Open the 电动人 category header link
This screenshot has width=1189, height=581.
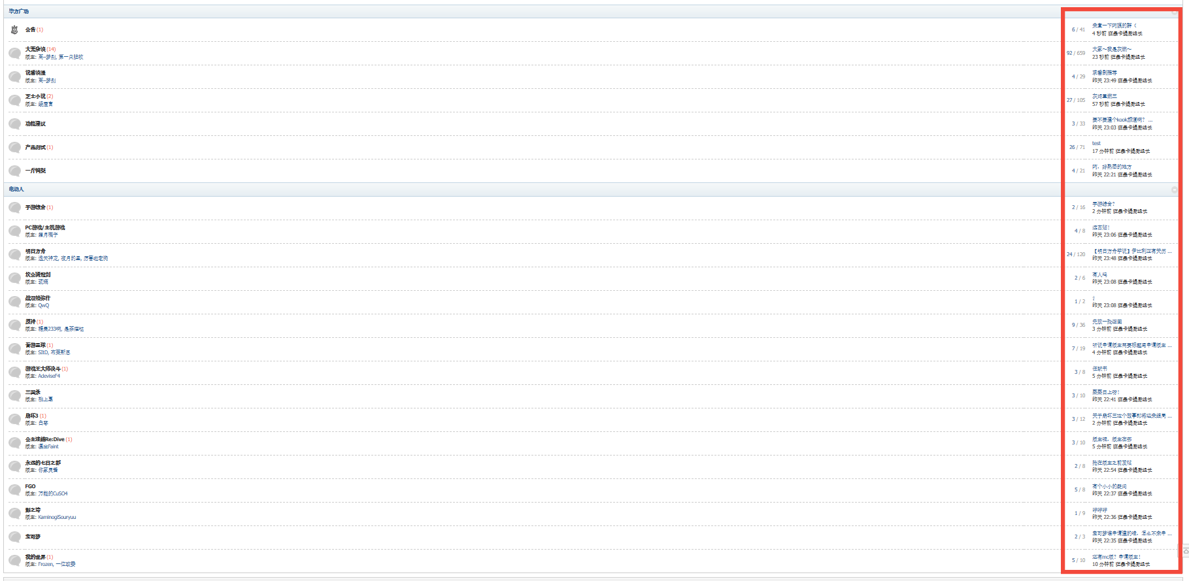click(16, 189)
